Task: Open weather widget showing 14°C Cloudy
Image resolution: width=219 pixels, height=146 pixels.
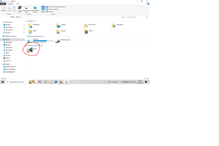Action: point(111,82)
